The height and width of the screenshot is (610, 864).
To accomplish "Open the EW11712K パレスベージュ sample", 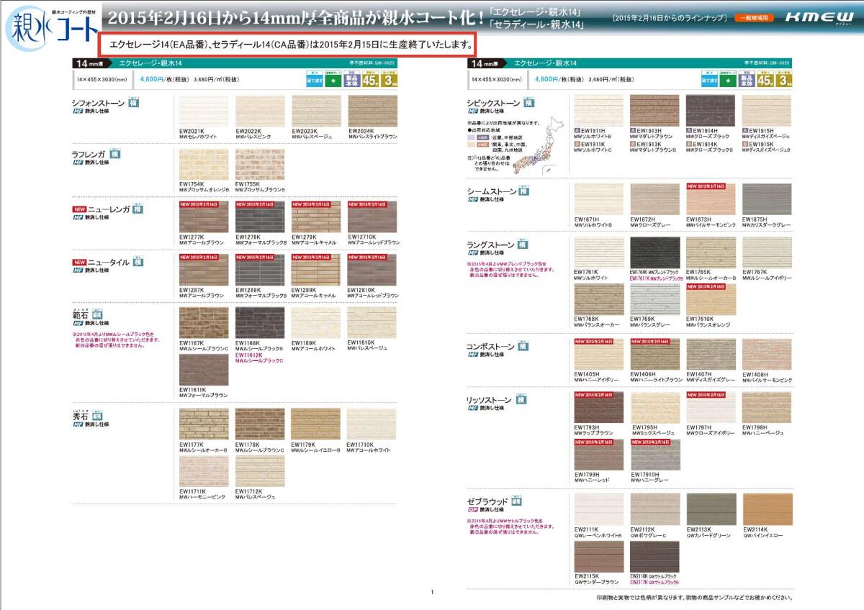I will pyautogui.click(x=260, y=472).
